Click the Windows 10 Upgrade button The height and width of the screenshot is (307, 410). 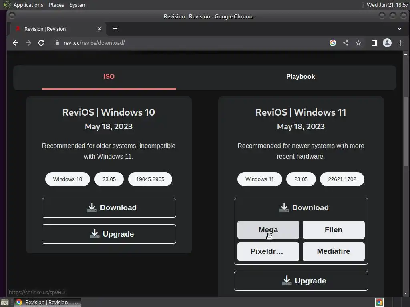click(109, 234)
